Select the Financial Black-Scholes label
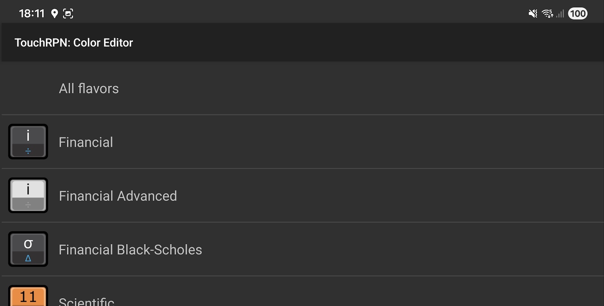Screen dimensions: 604x306 [130, 250]
